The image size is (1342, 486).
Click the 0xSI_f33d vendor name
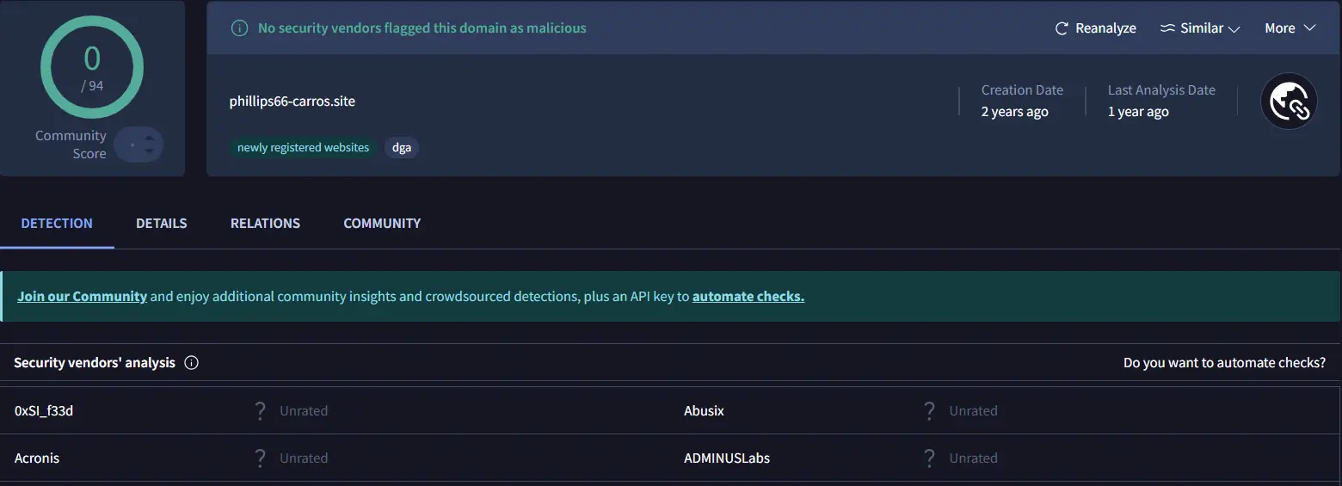[x=44, y=411]
